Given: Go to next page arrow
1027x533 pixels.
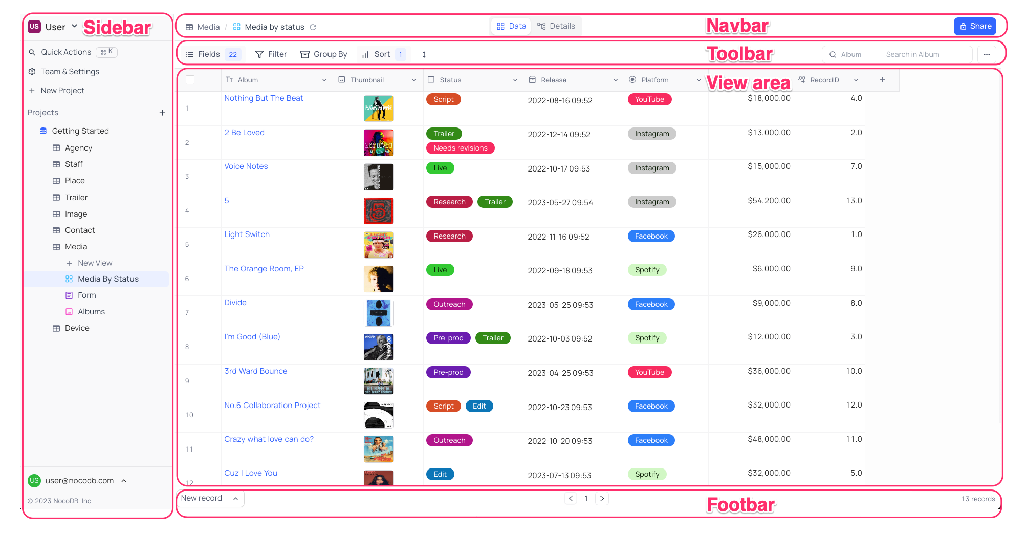Looking at the screenshot, I should click(x=602, y=498).
